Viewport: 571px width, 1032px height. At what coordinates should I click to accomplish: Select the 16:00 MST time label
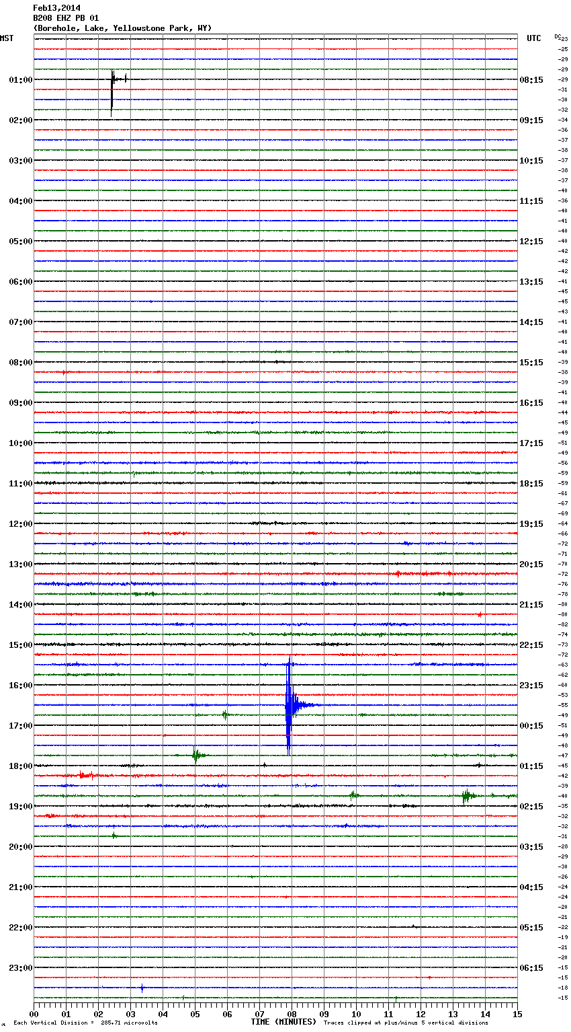[21, 686]
